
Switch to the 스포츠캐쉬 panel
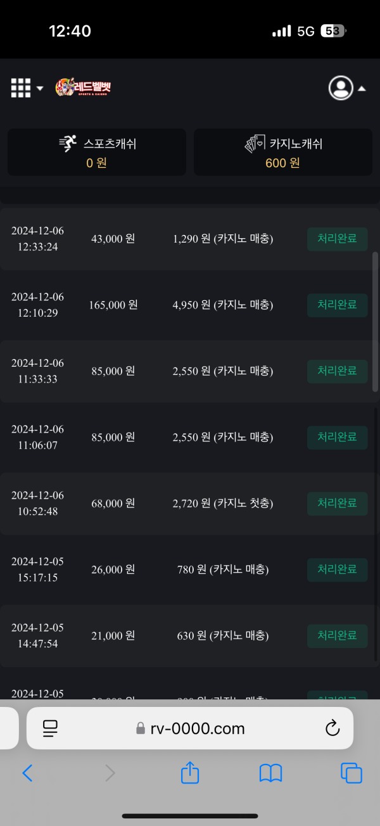pos(96,152)
